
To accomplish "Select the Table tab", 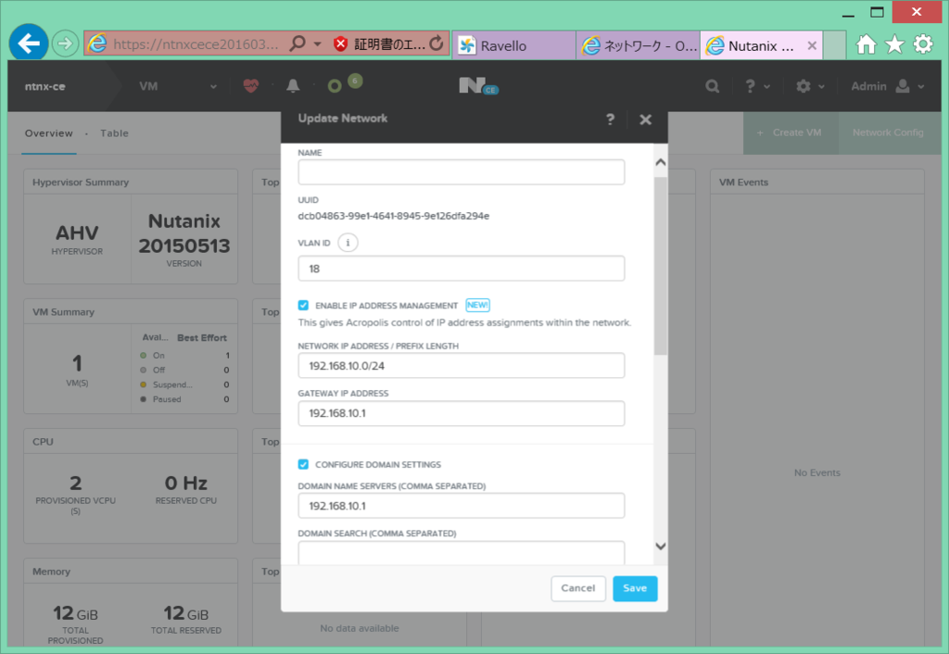I will point(114,133).
